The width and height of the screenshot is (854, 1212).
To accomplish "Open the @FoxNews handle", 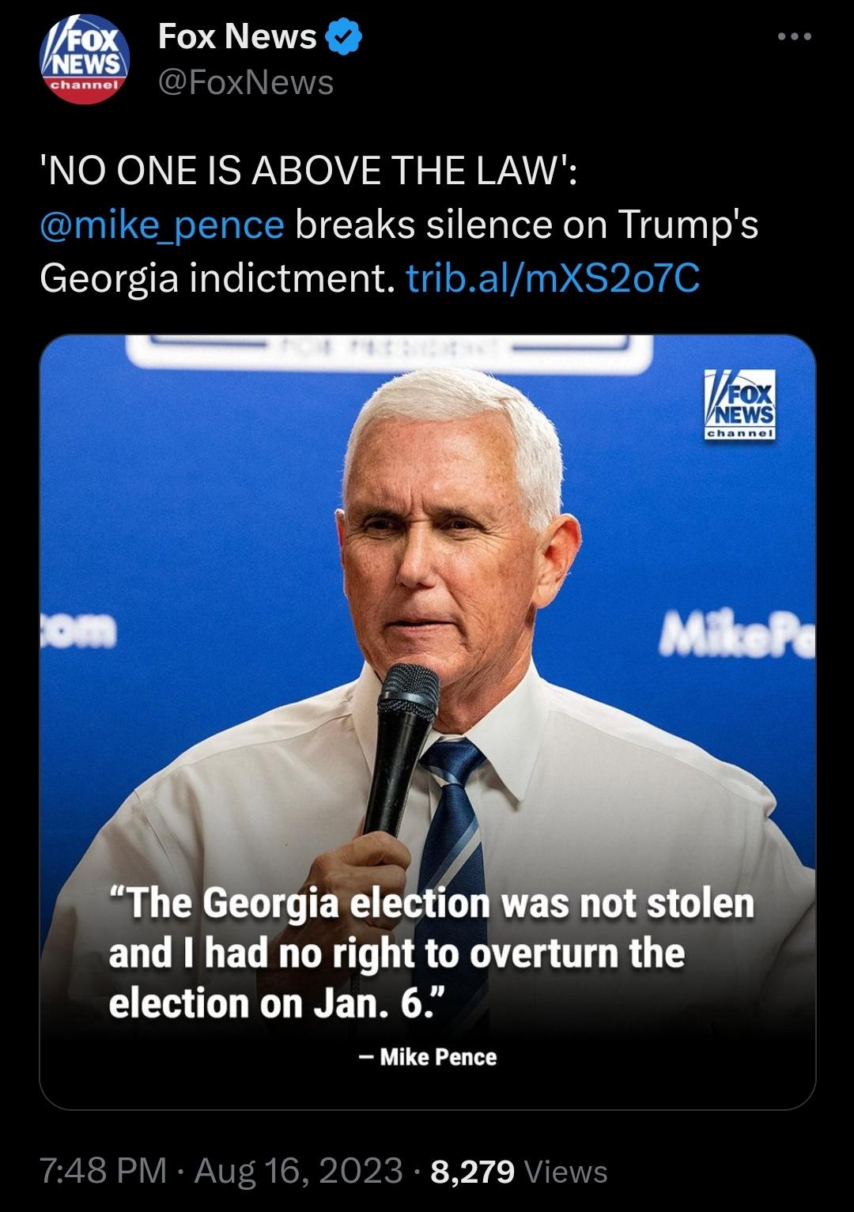I will [x=246, y=82].
